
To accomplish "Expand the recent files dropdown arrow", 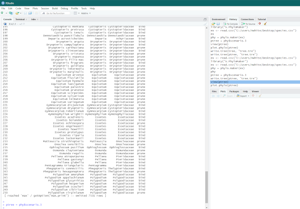I will 21,13.
